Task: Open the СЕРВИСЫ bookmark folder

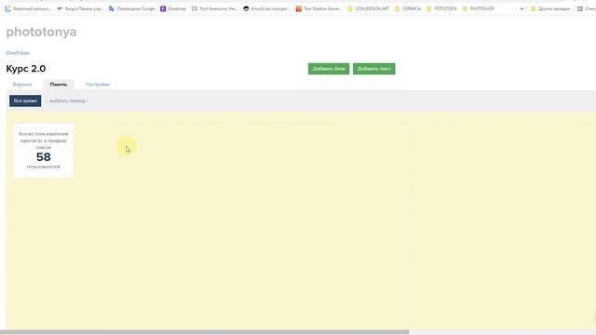Action: pyautogui.click(x=408, y=8)
